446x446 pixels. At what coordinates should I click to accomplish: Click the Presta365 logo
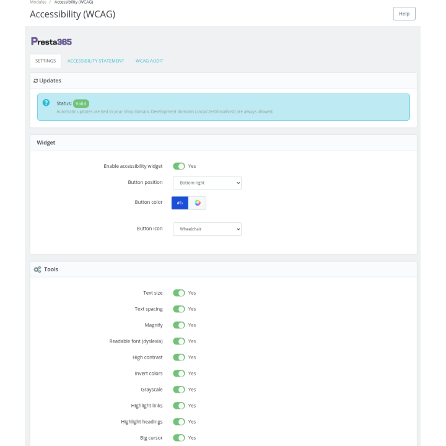[x=51, y=42]
